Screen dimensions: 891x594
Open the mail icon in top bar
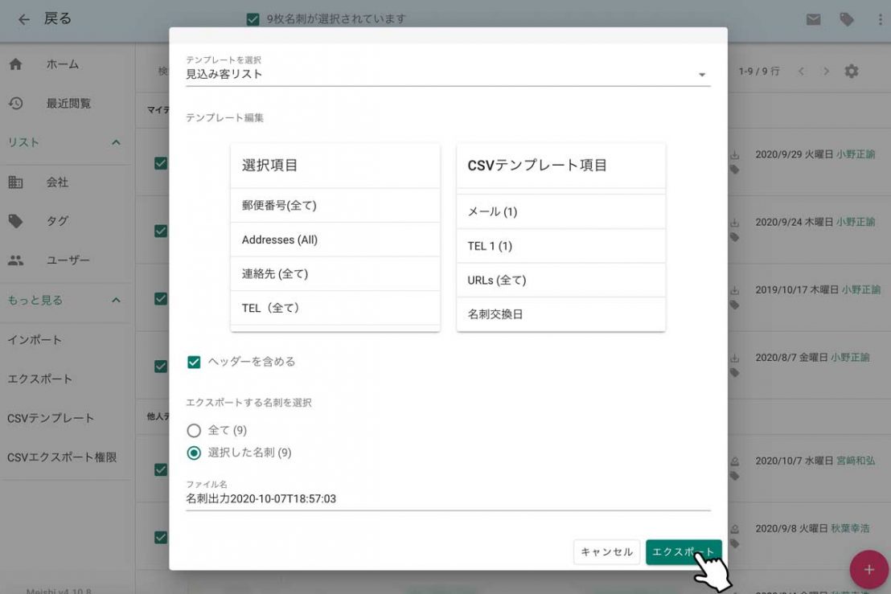tap(814, 19)
